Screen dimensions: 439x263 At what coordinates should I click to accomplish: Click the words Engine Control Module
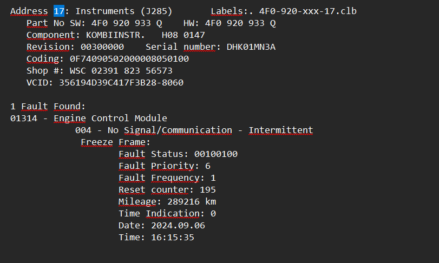pos(110,118)
